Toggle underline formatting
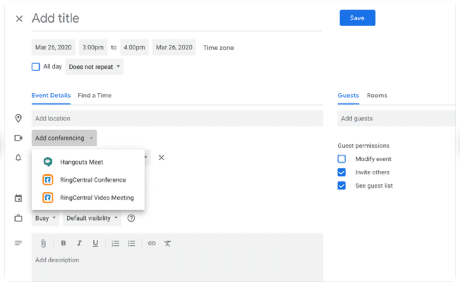 tap(95, 243)
